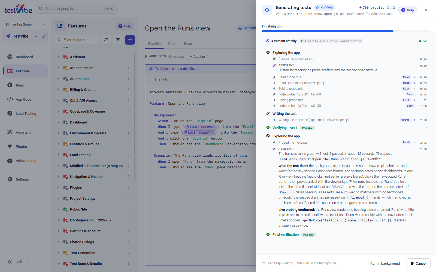Expand the Writing the test spec row
436x272 pixels.
coord(414,120)
